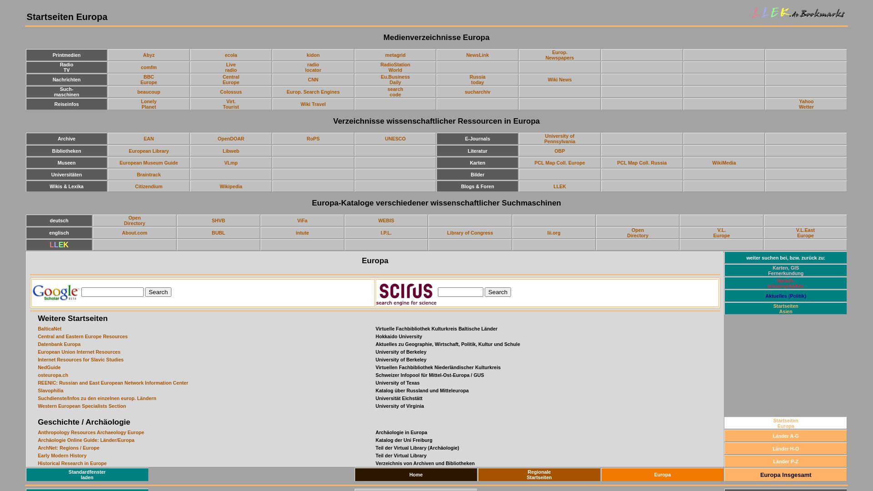
Task: Open the OpenDOAR archive link
Action: coord(231,139)
